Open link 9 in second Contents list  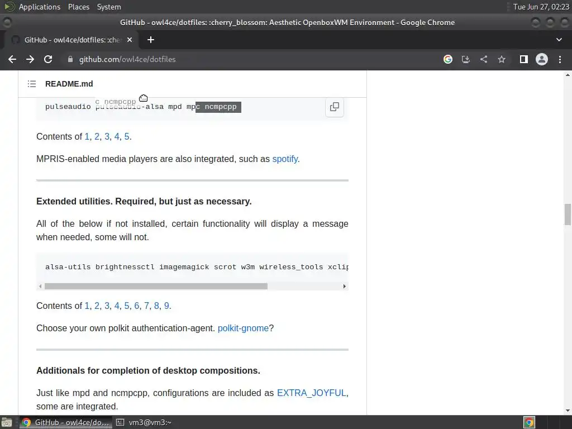click(166, 306)
